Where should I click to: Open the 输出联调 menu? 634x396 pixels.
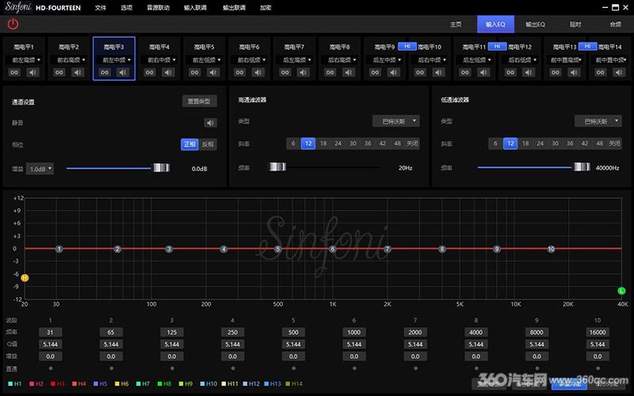click(x=234, y=8)
